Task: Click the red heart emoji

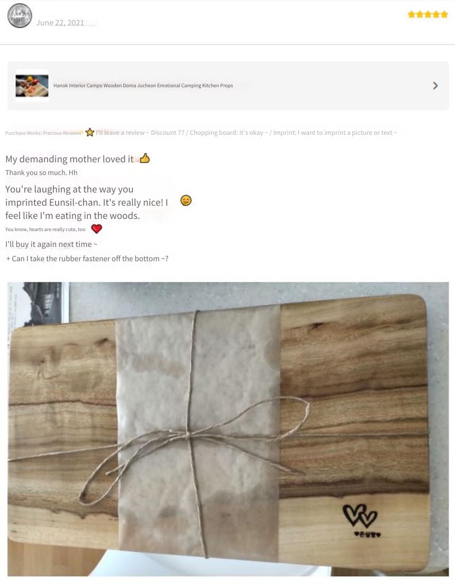Action: coord(96,228)
